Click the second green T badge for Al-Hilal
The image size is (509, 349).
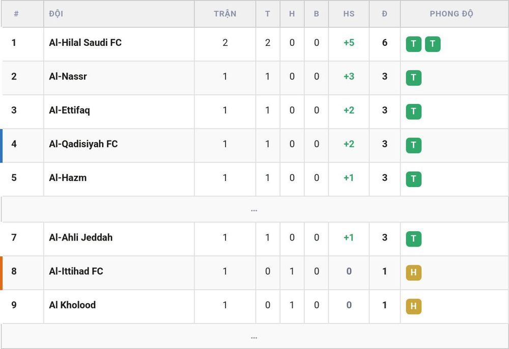[x=433, y=44]
